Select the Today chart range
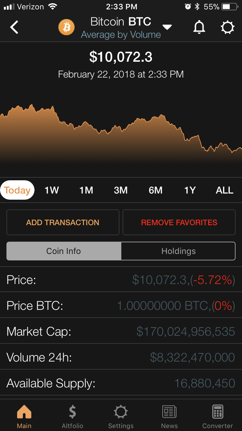The image size is (242, 431). coord(17,190)
